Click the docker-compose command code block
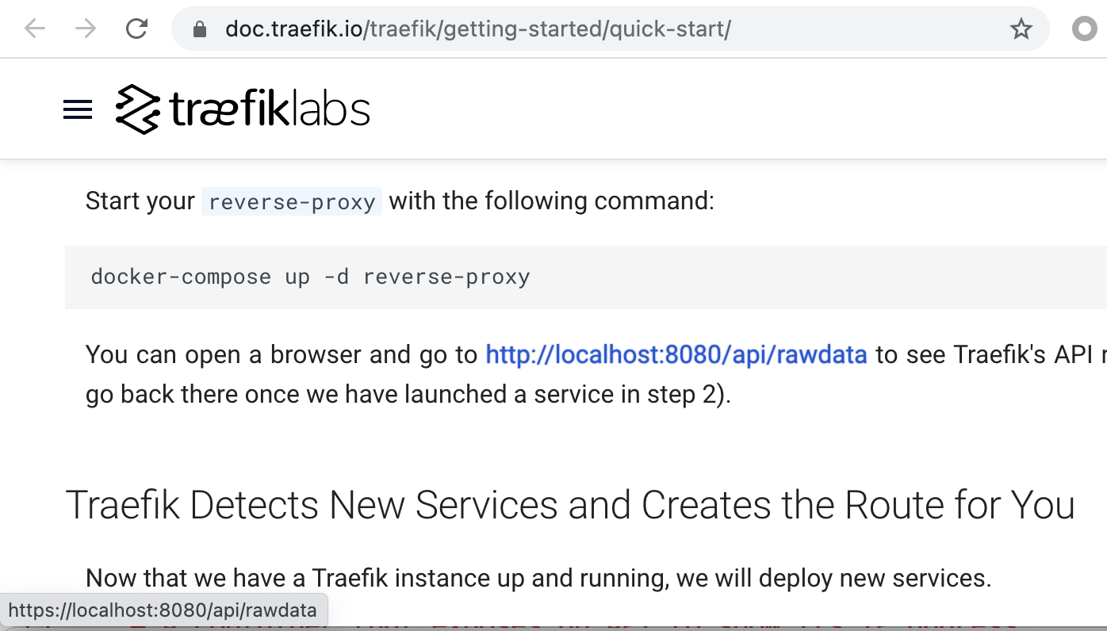 (310, 277)
